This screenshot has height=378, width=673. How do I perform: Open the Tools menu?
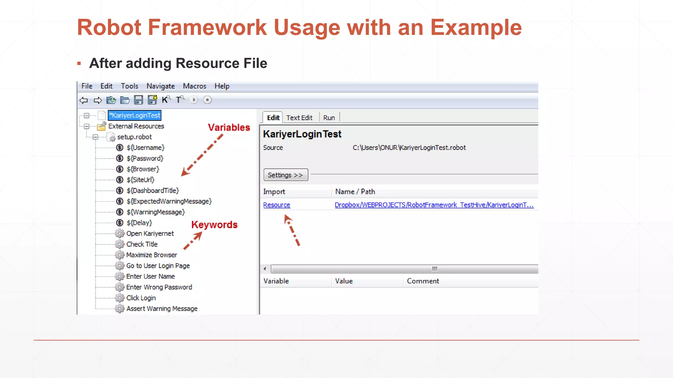coord(129,86)
